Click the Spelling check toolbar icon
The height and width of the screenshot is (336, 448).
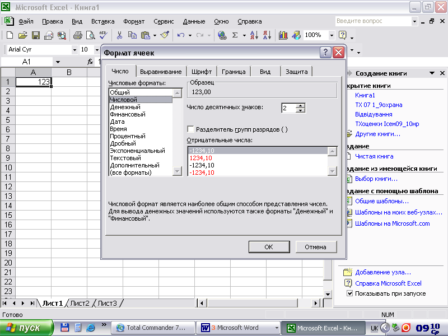[104, 35]
